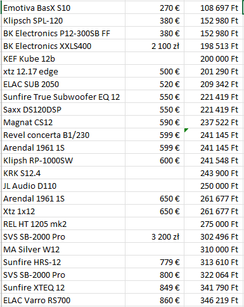Click the 'Xtz 1x12' cell
244x307 pixels.
coord(63,211)
